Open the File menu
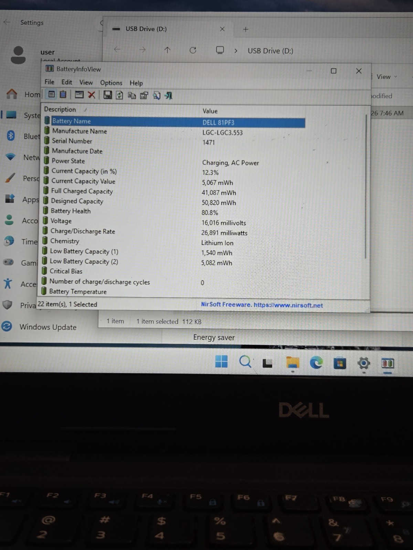Image resolution: width=413 pixels, height=550 pixels. coord(49,82)
